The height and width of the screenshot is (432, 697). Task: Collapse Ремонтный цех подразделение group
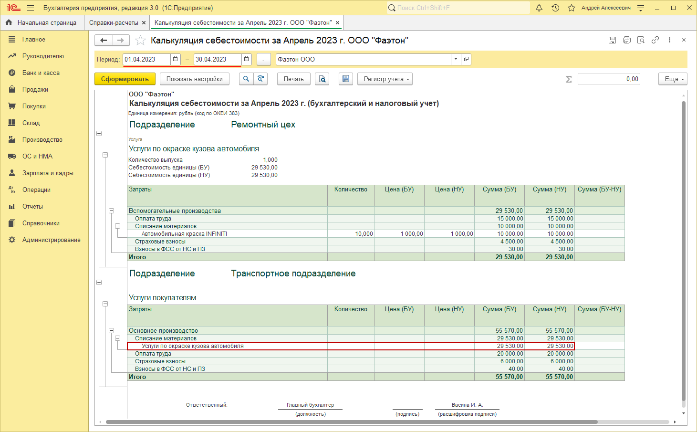[x=99, y=134]
